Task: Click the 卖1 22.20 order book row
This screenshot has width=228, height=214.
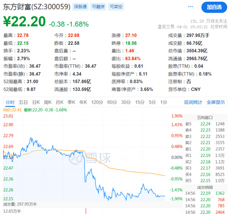Action: coord(205,149)
